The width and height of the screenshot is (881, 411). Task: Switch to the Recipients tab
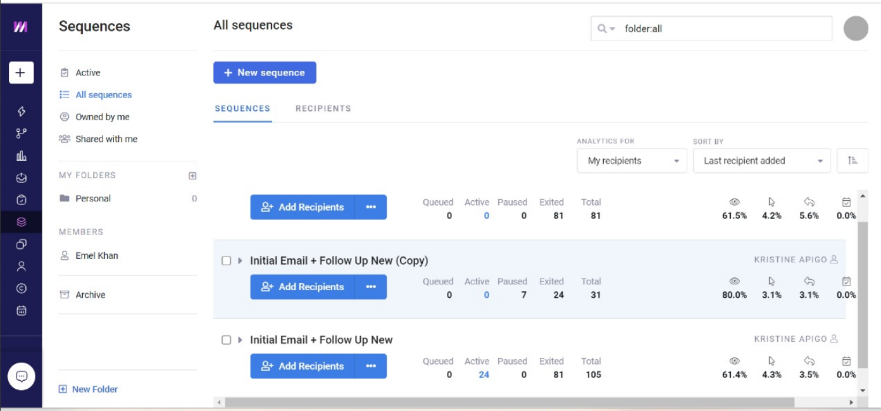323,108
